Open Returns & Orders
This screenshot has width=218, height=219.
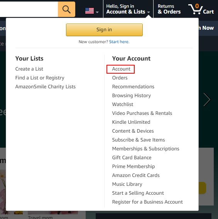click(x=169, y=9)
